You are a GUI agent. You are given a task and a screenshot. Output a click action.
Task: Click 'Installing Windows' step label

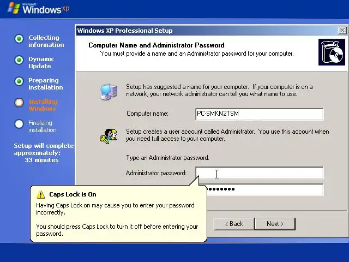[43, 105]
